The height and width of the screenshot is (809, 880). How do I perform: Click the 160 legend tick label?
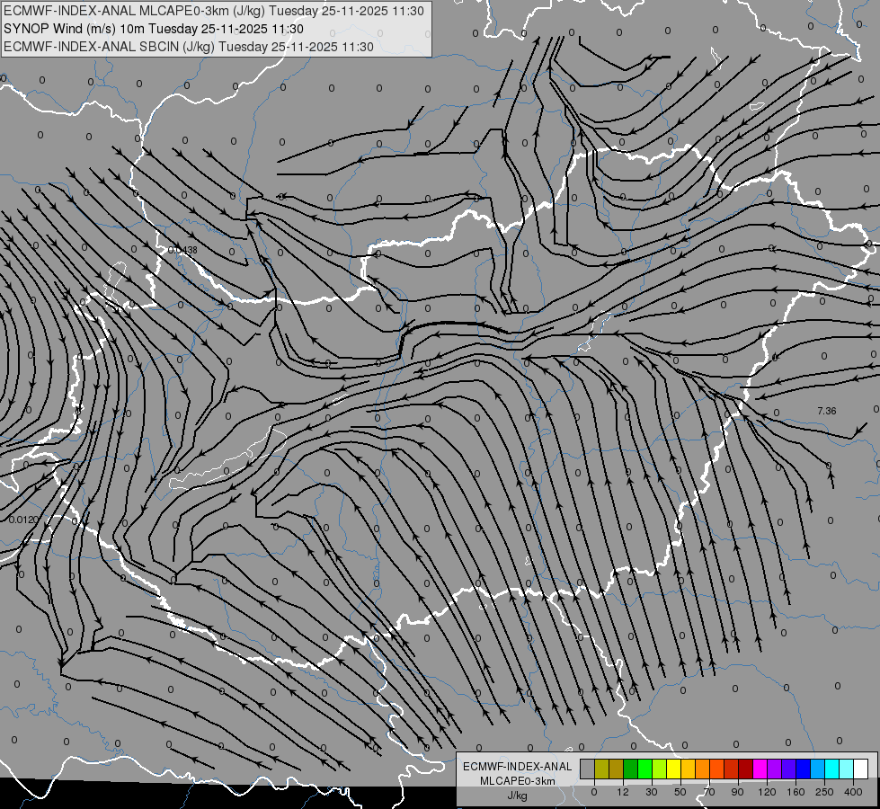[796, 792]
